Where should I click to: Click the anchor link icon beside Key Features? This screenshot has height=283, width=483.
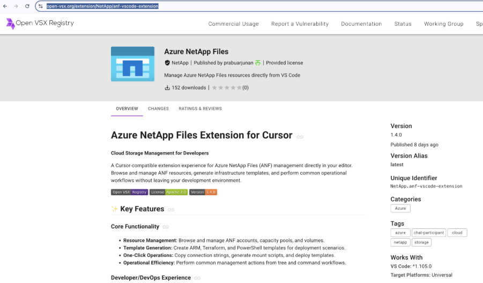pyautogui.click(x=171, y=210)
